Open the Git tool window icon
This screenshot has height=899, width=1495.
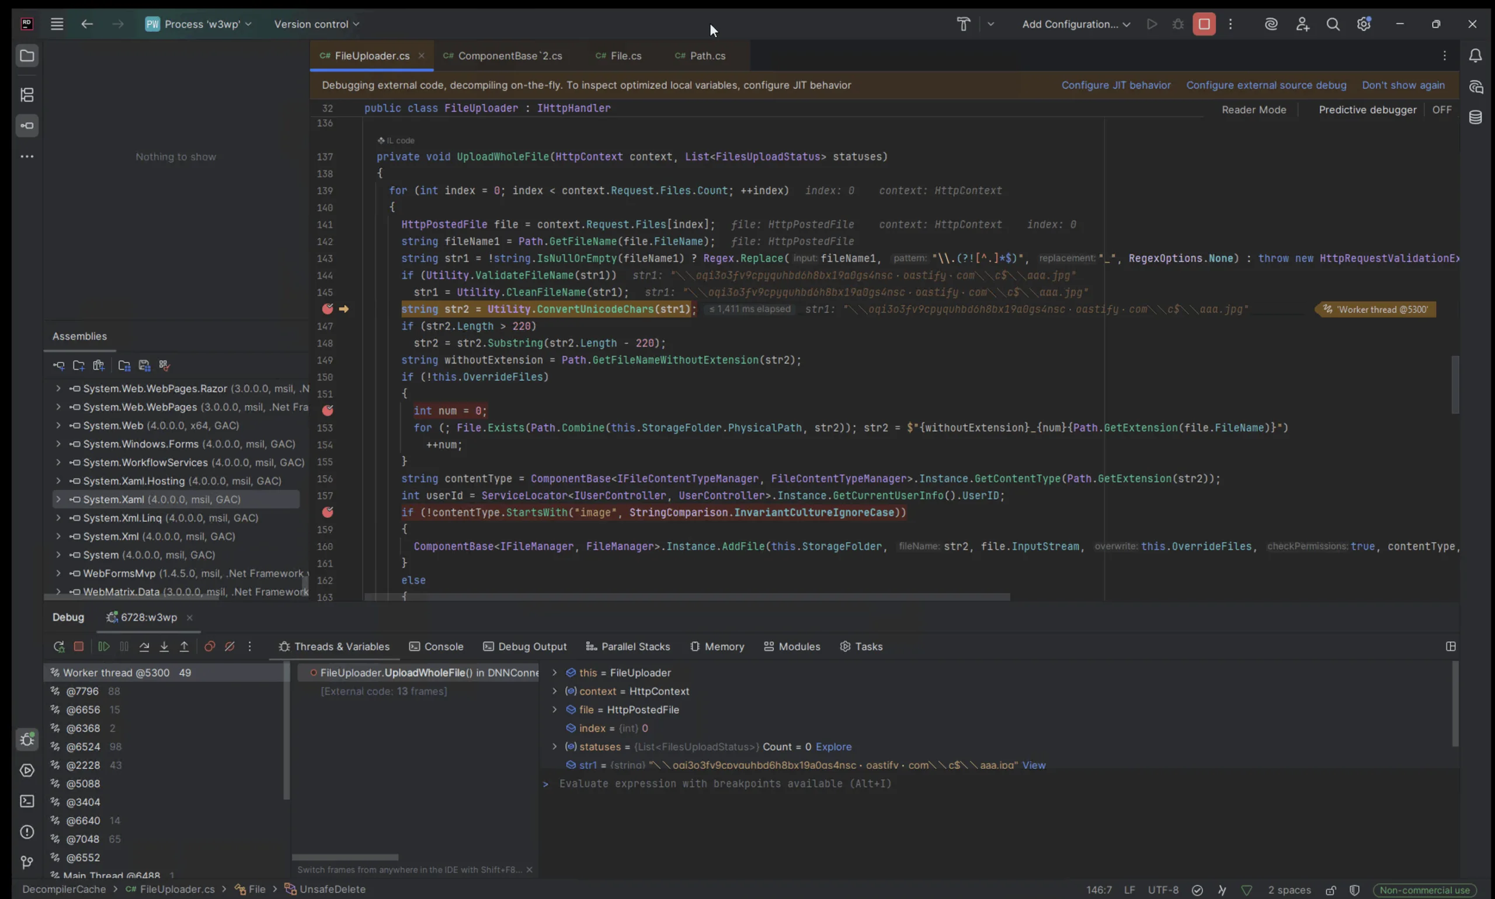tap(27, 862)
